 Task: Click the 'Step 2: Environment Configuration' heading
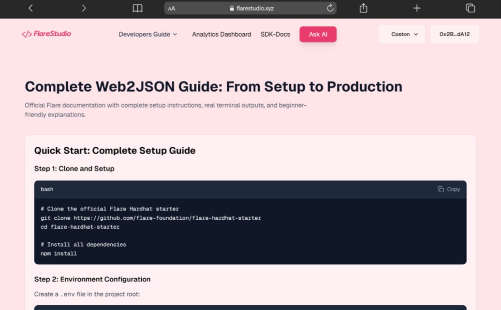(92, 279)
